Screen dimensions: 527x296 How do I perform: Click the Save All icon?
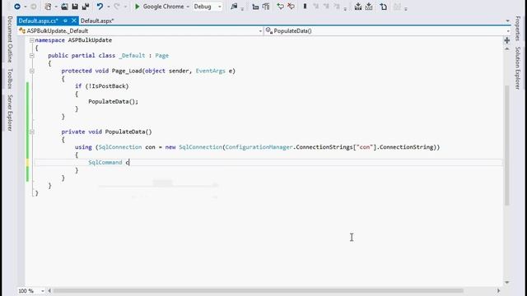[86, 7]
